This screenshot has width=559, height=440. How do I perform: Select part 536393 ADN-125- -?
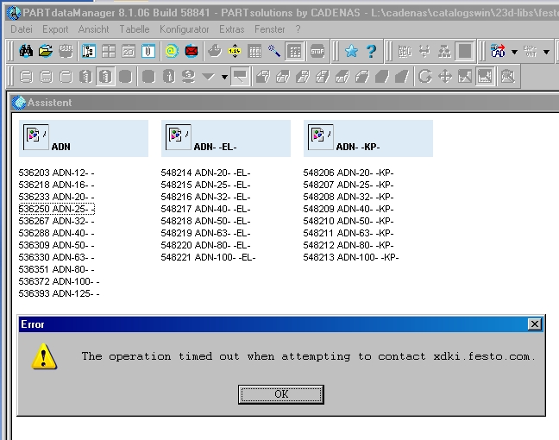[x=59, y=294]
